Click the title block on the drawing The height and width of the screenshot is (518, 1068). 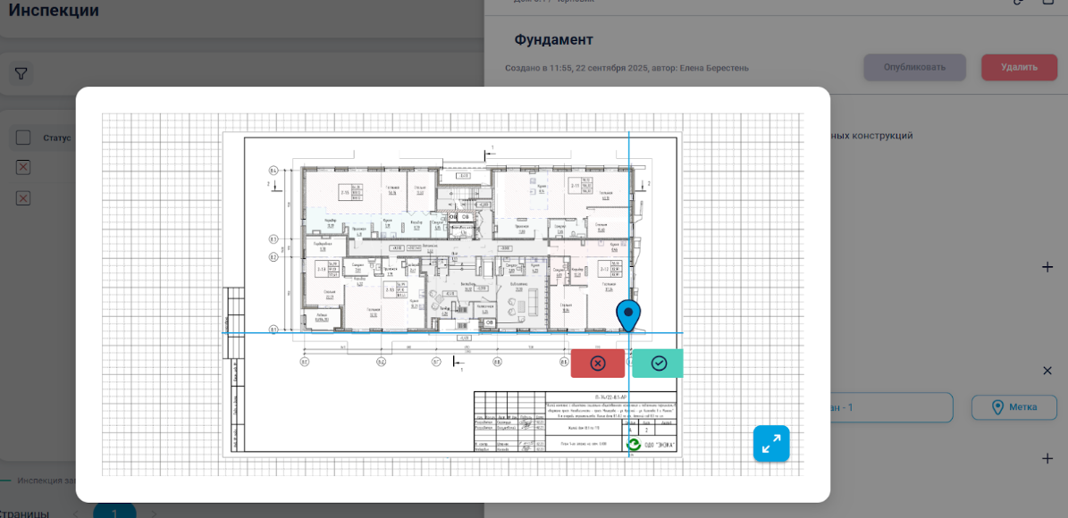pyautogui.click(x=575, y=422)
